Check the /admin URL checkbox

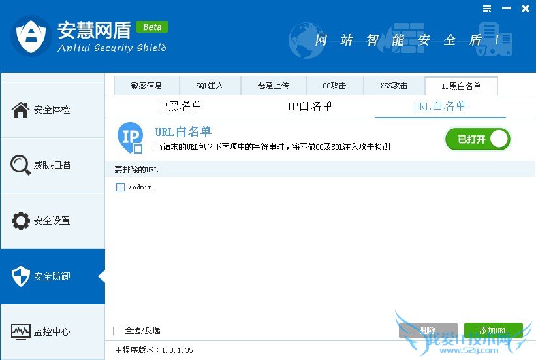pyautogui.click(x=120, y=187)
